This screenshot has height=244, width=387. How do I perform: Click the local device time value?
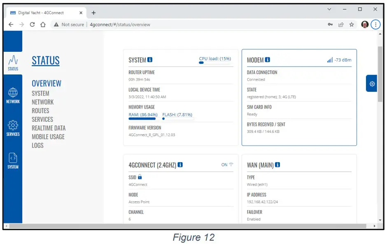[147, 97]
